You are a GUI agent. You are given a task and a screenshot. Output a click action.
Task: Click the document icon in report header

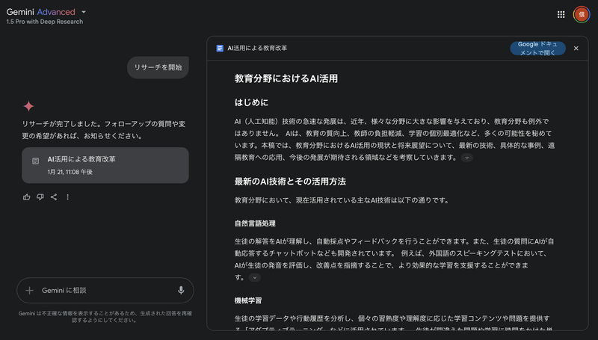point(220,48)
